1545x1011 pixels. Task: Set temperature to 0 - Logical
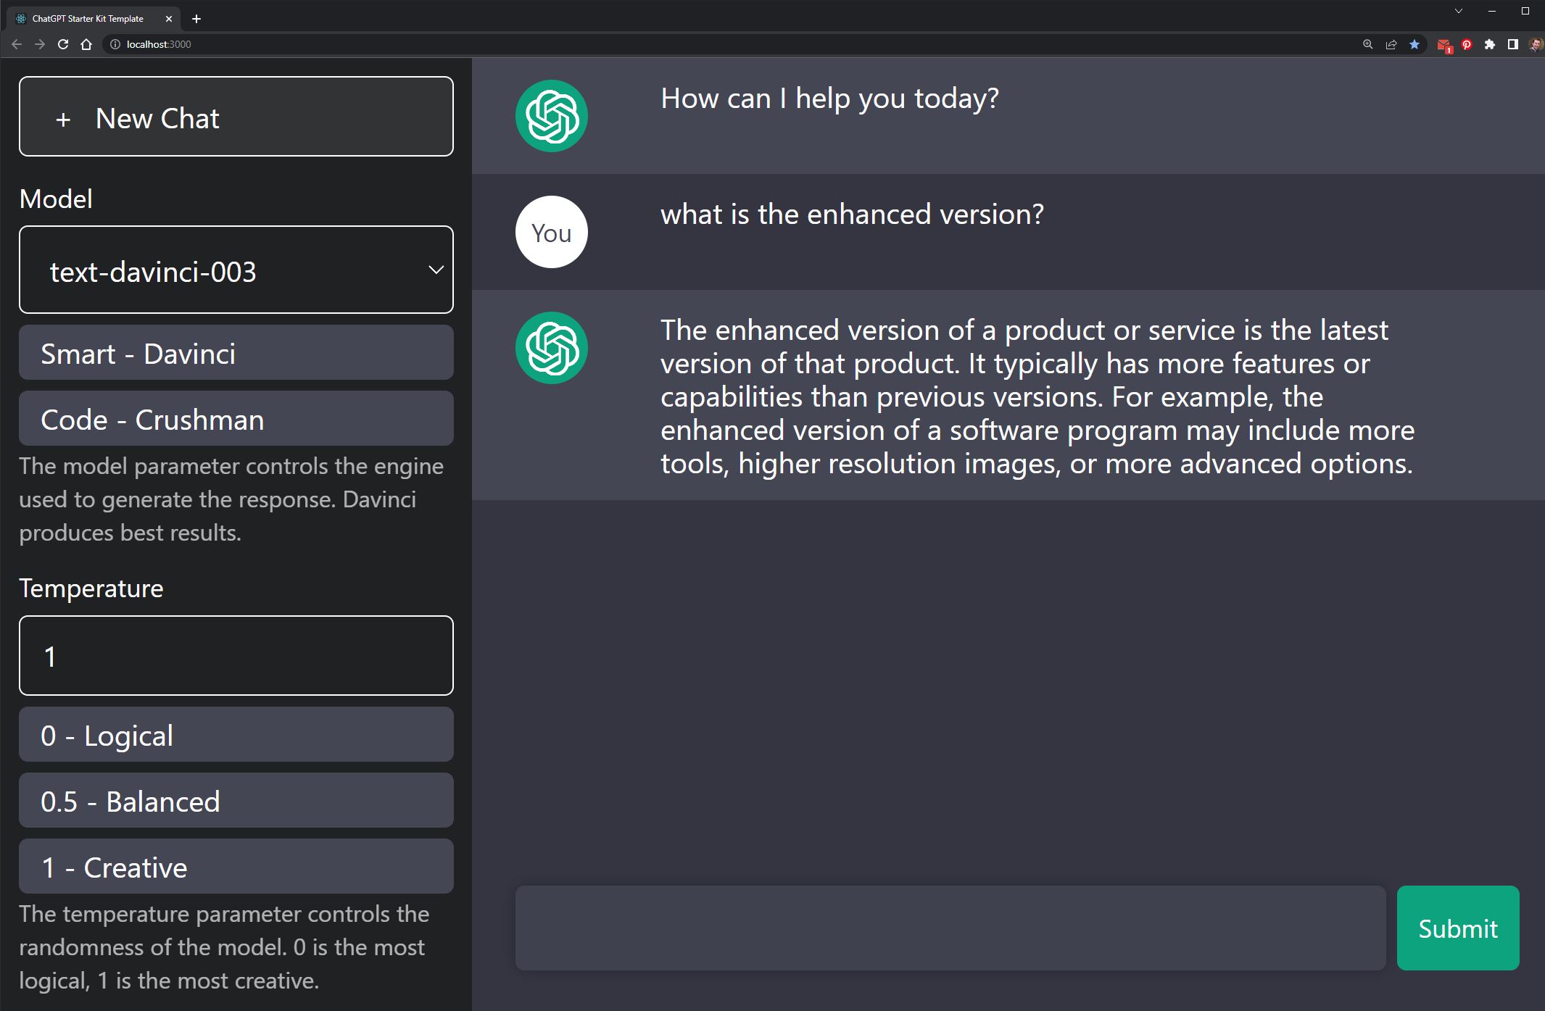click(x=236, y=735)
